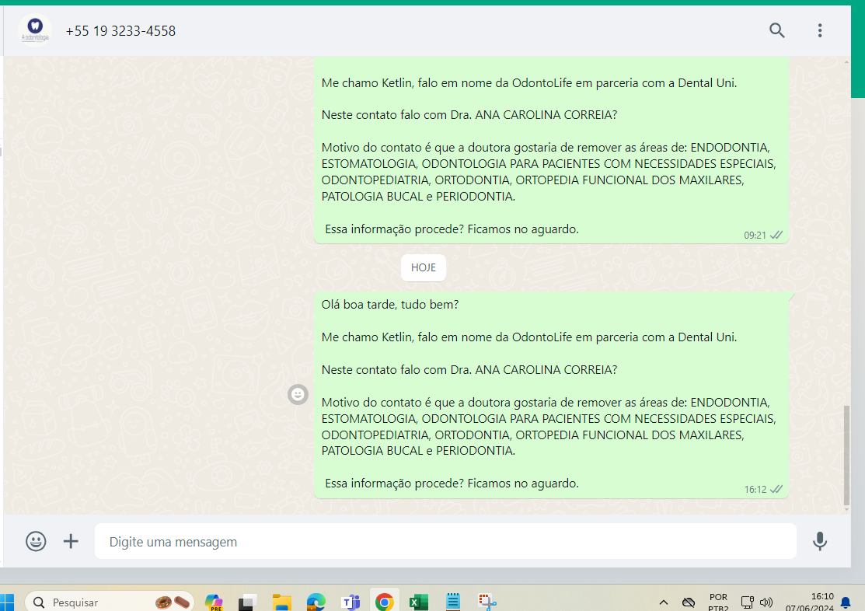The image size is (865, 611).
Task: Click the scroll-down arrow of the chat scrollbar
Action: (x=846, y=509)
